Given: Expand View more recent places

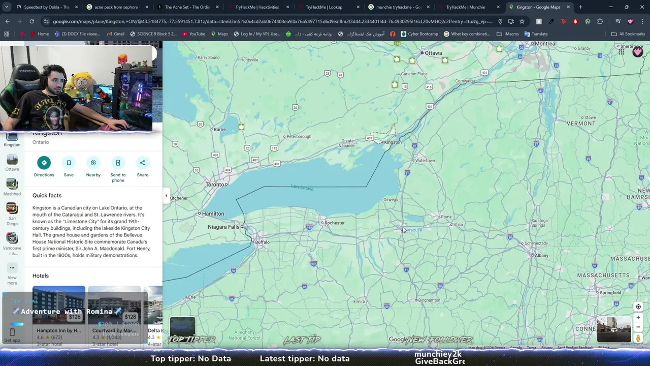Looking at the screenshot, I should click(x=12, y=273).
